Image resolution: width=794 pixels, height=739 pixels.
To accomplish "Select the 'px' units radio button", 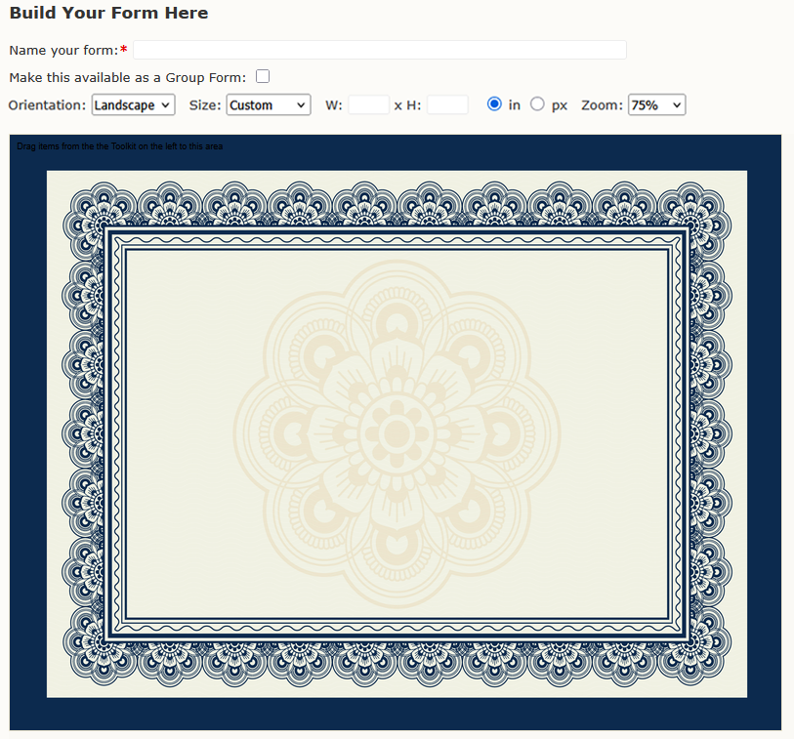I will click(537, 103).
